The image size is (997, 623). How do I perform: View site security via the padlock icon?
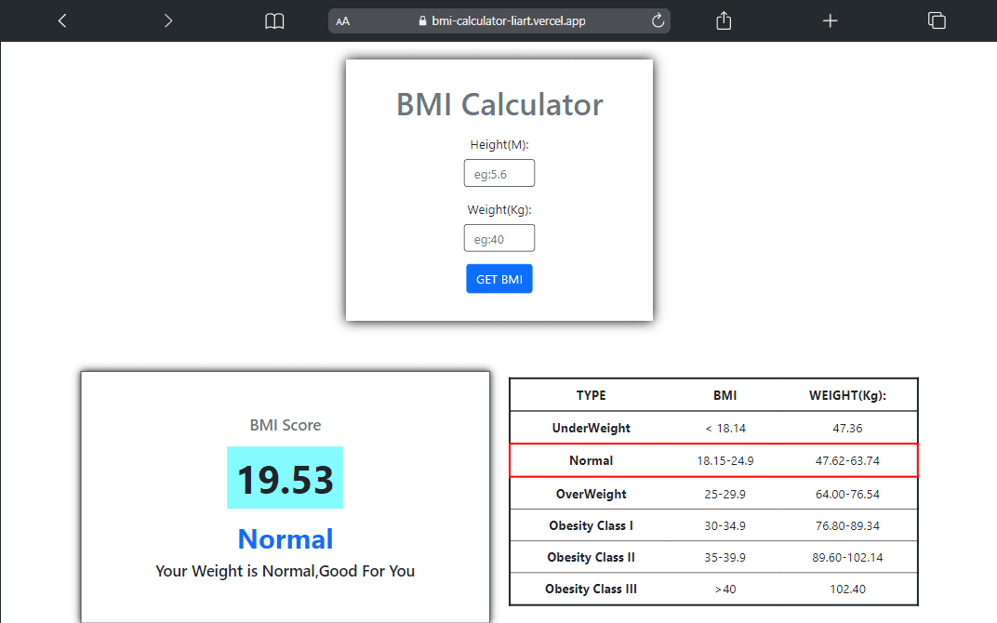pos(424,20)
